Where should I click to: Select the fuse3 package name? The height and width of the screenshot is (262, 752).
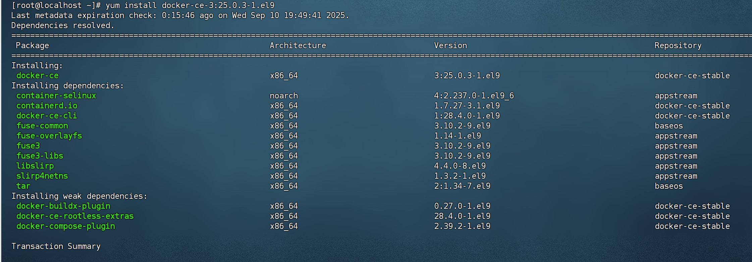click(x=28, y=146)
